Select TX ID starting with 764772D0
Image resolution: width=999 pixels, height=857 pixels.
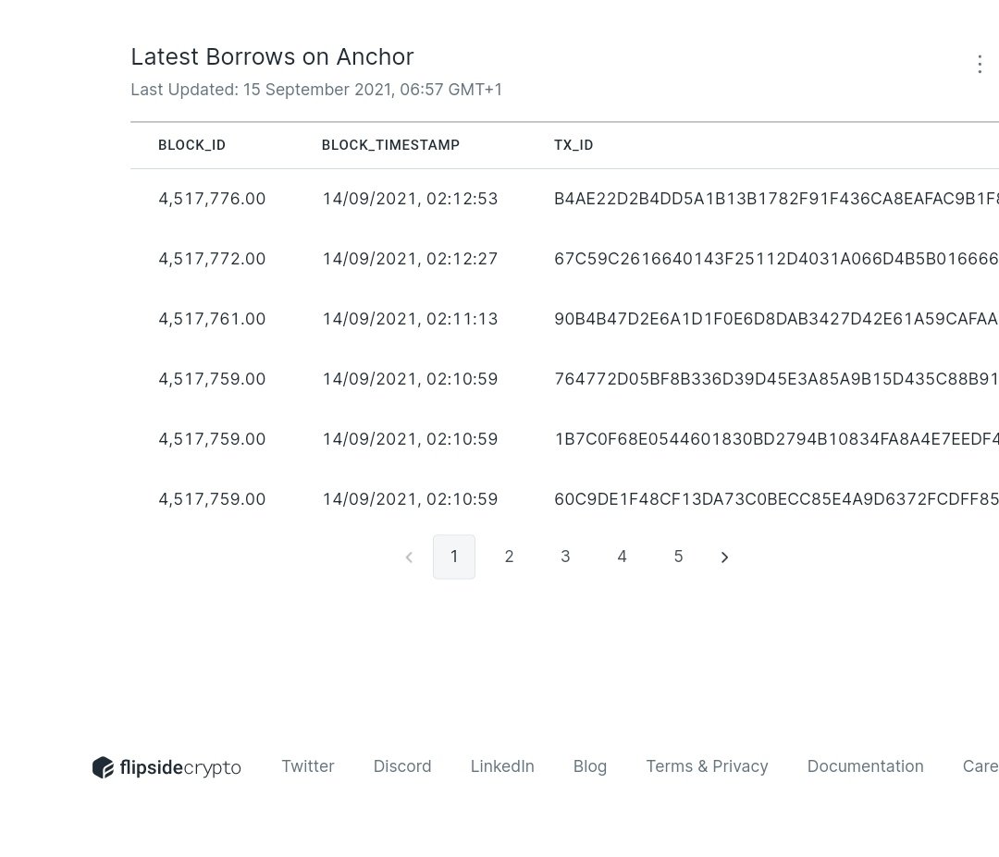pos(776,379)
